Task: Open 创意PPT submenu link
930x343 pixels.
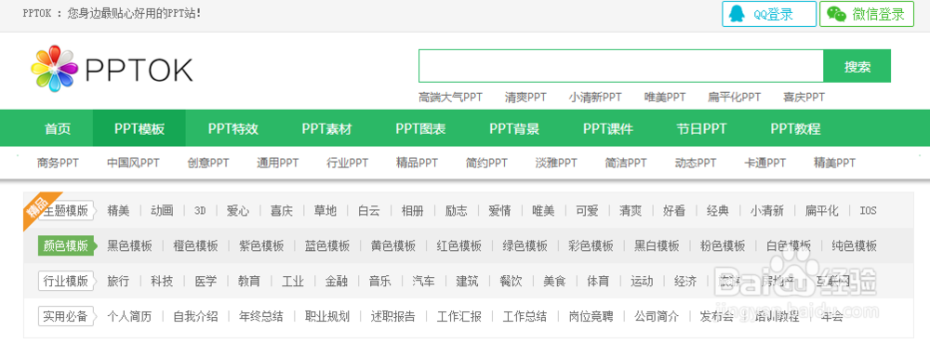Action: 208,163
